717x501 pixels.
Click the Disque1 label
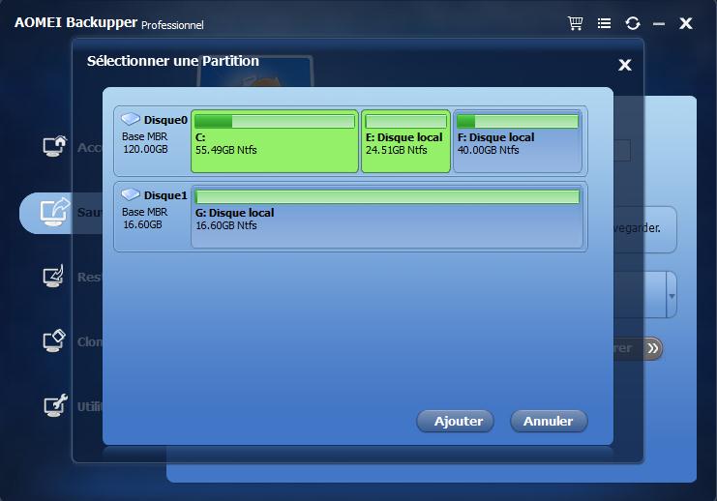[x=165, y=195]
